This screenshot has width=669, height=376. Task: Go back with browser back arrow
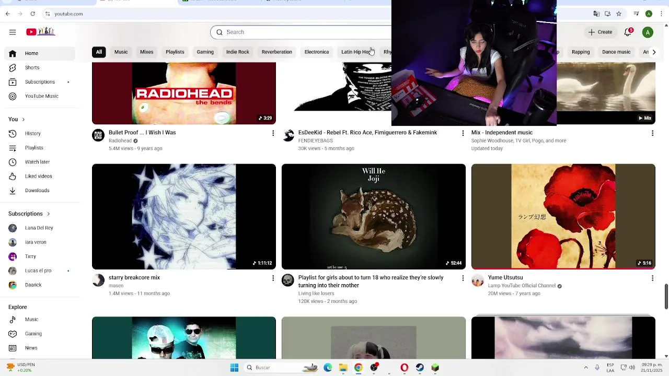[7, 14]
